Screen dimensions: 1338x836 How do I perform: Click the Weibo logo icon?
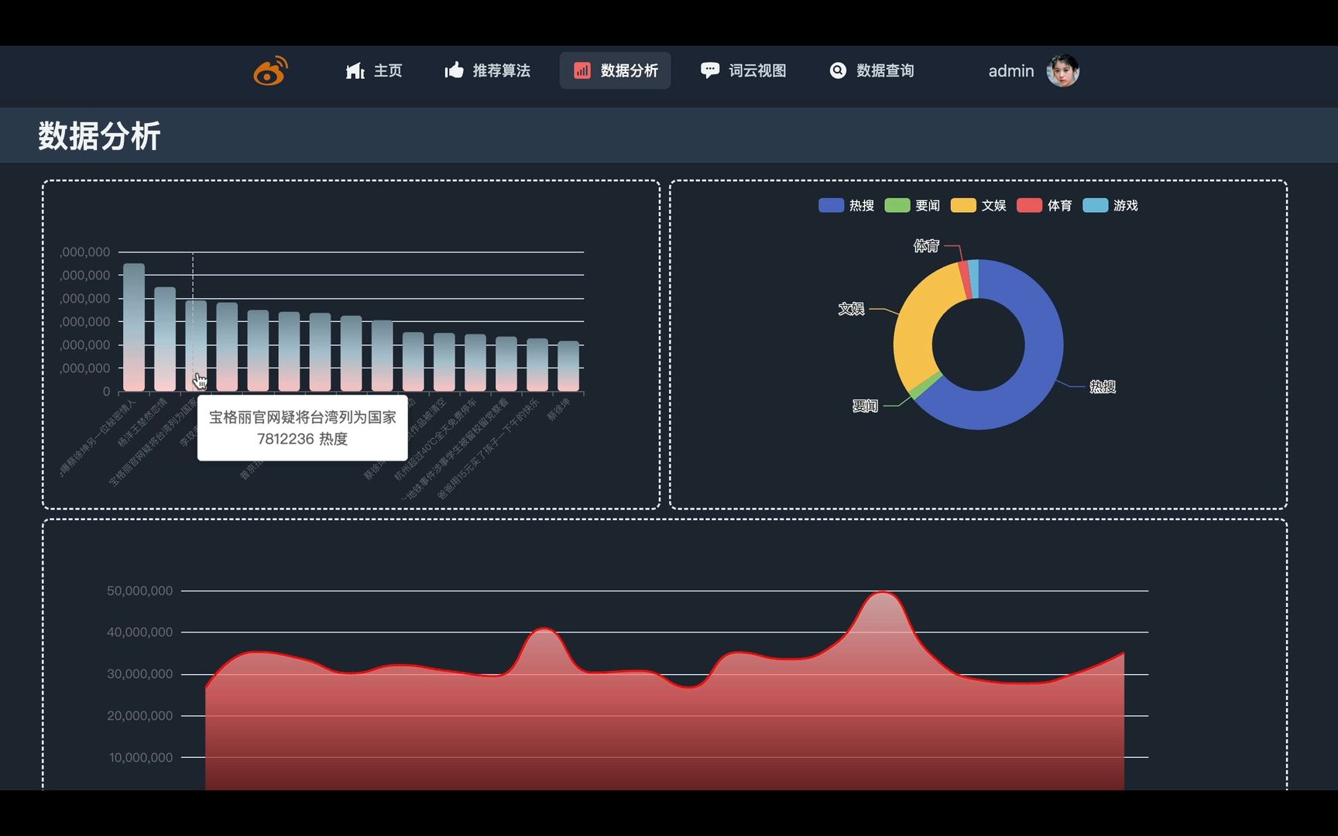click(270, 70)
